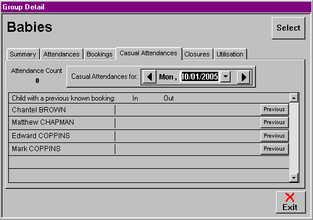Select the Chantel BROWN row
This screenshot has height=220, width=313.
pyautogui.click(x=149, y=109)
